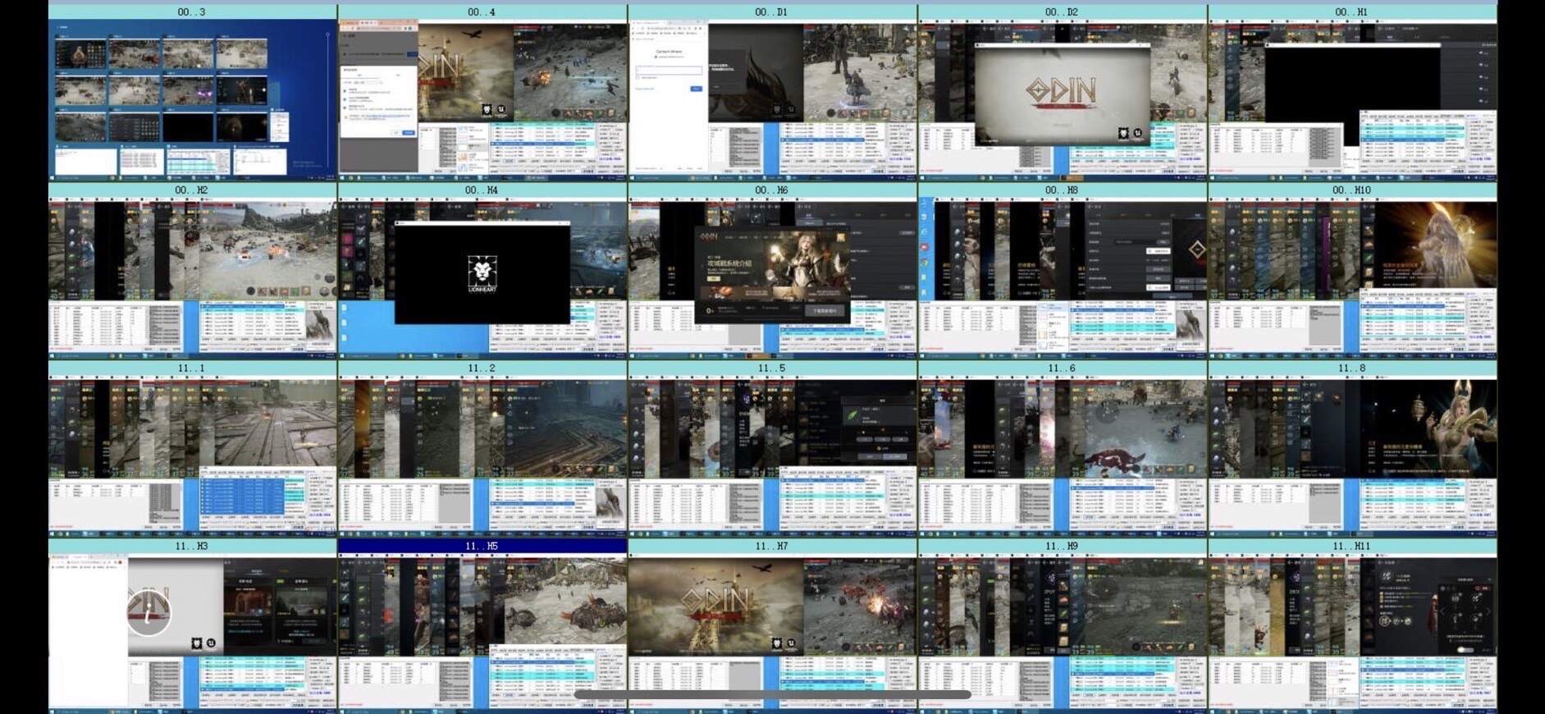Click the "11..H3" tile caption
The height and width of the screenshot is (714, 1545).
click(191, 547)
